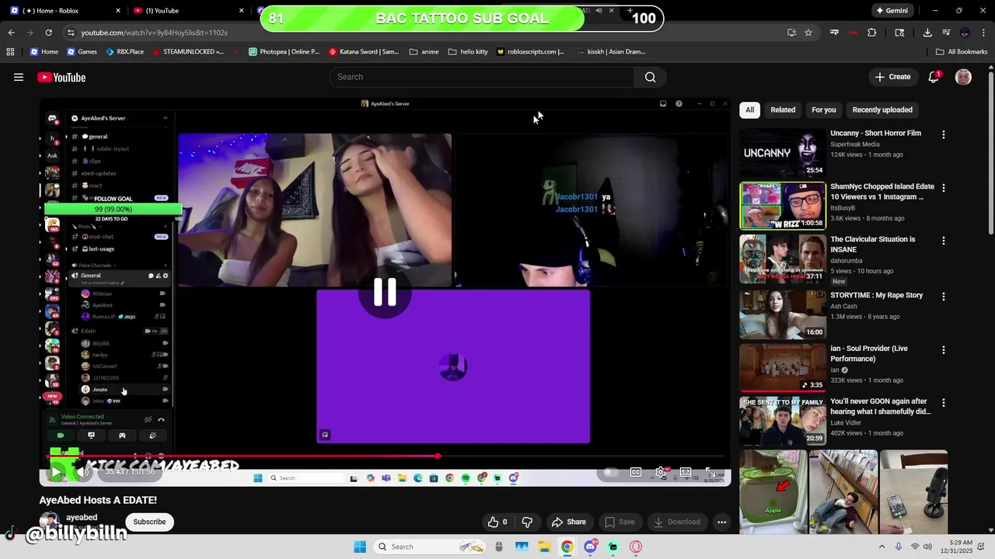
Task: Go to the YouTube home logo
Action: 61,77
